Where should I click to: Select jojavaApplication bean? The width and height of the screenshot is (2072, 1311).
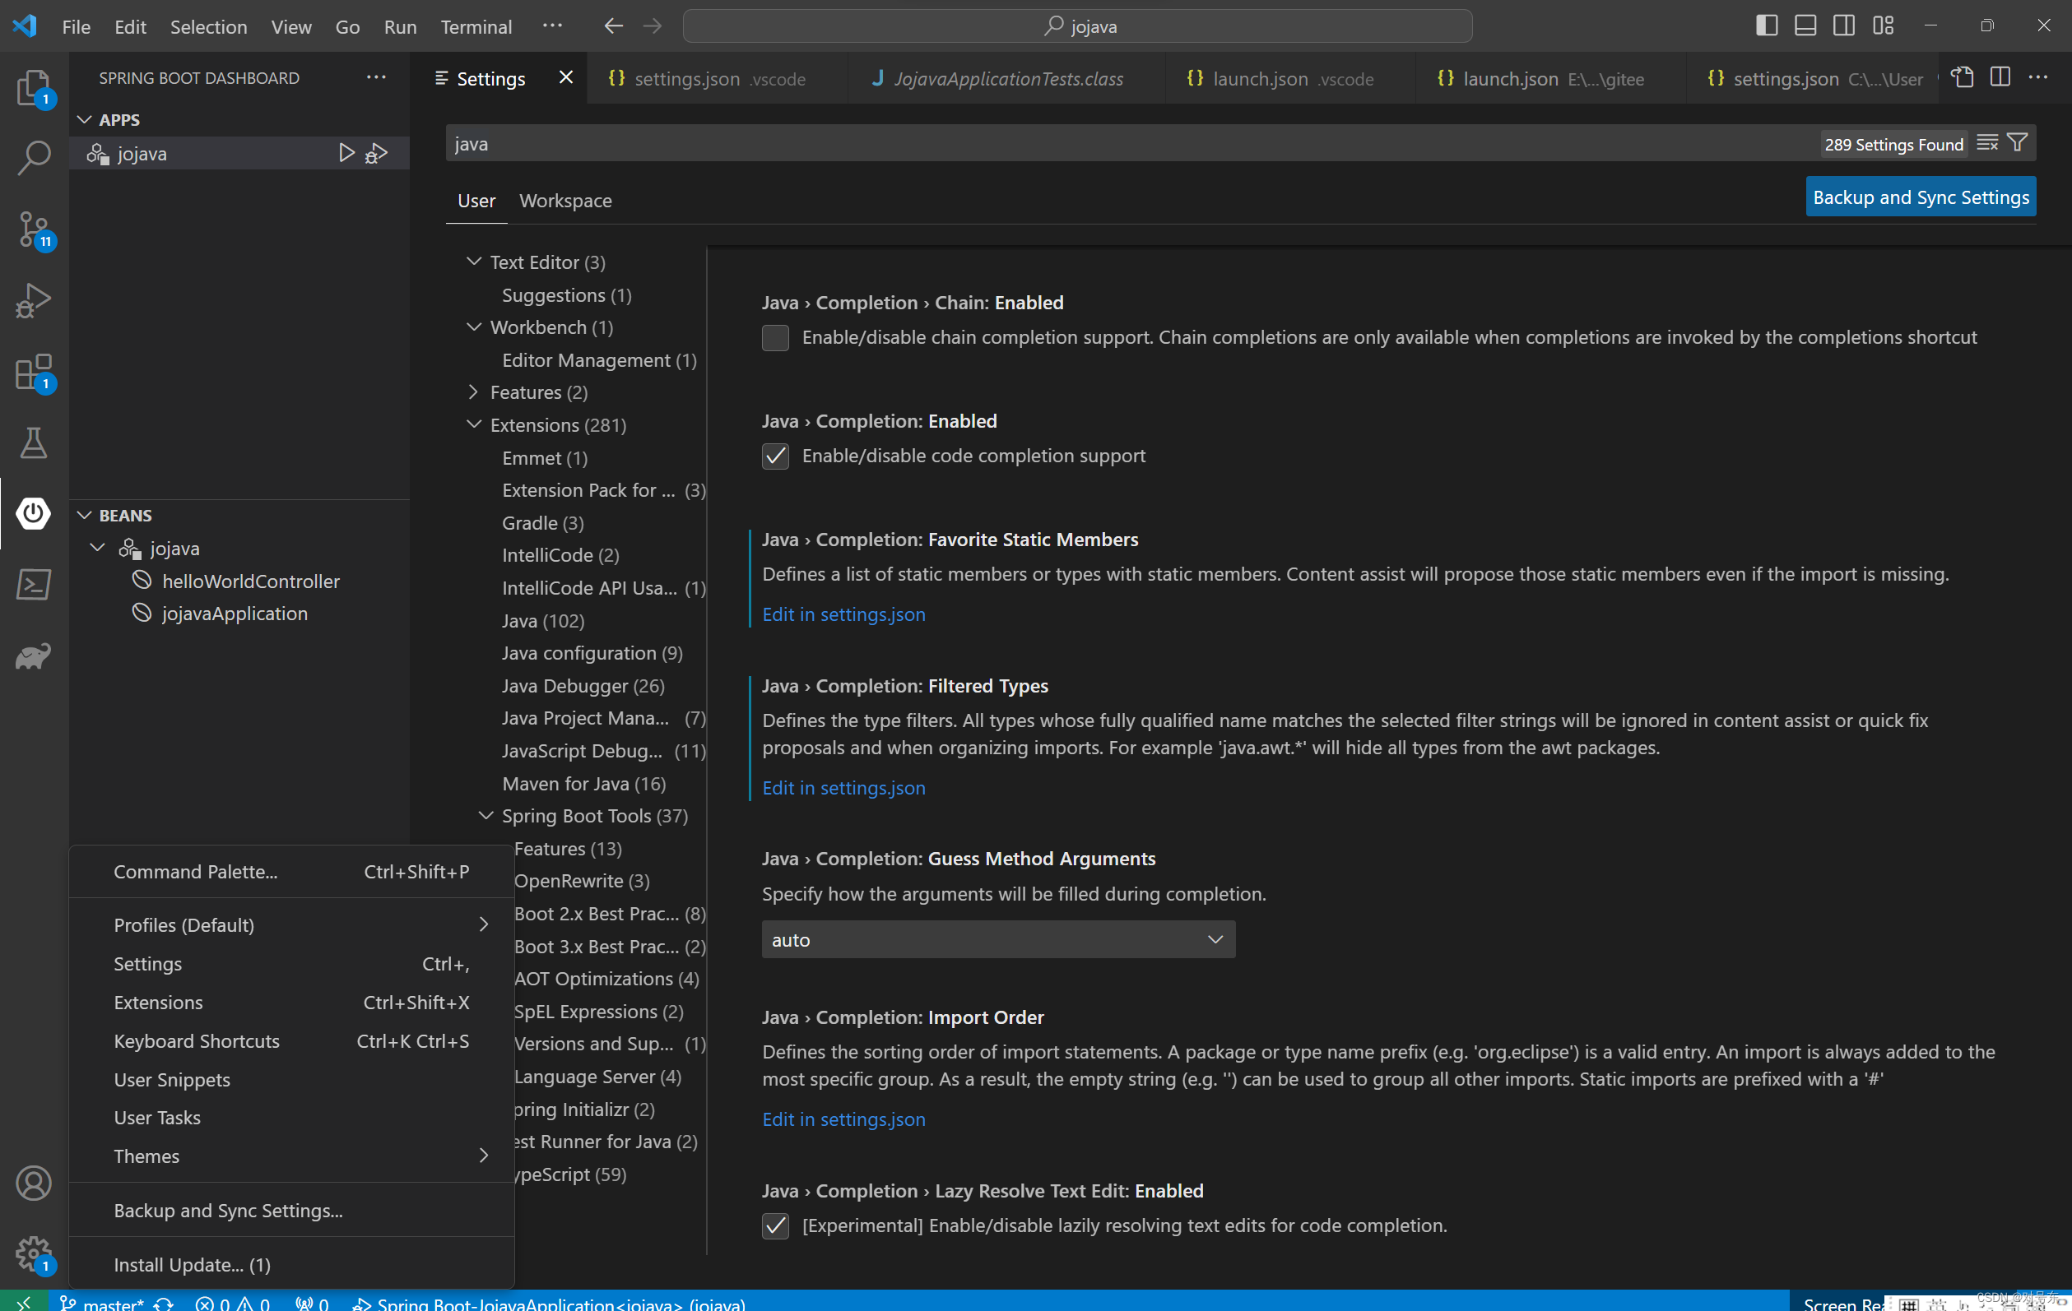click(234, 614)
